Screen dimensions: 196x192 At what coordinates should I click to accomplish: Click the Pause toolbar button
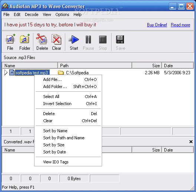(88, 43)
